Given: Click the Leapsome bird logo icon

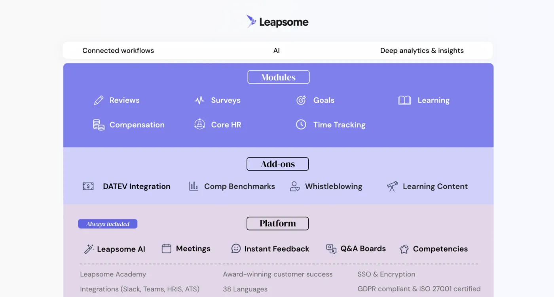Looking at the screenshot, I should pyautogui.click(x=251, y=21).
